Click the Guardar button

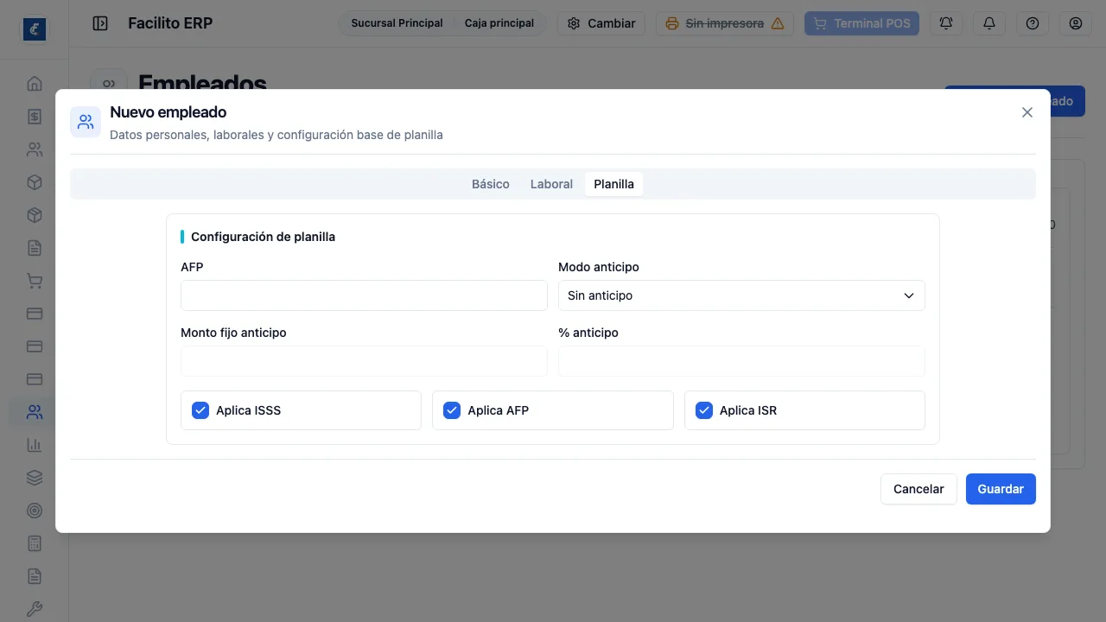tap(1001, 489)
